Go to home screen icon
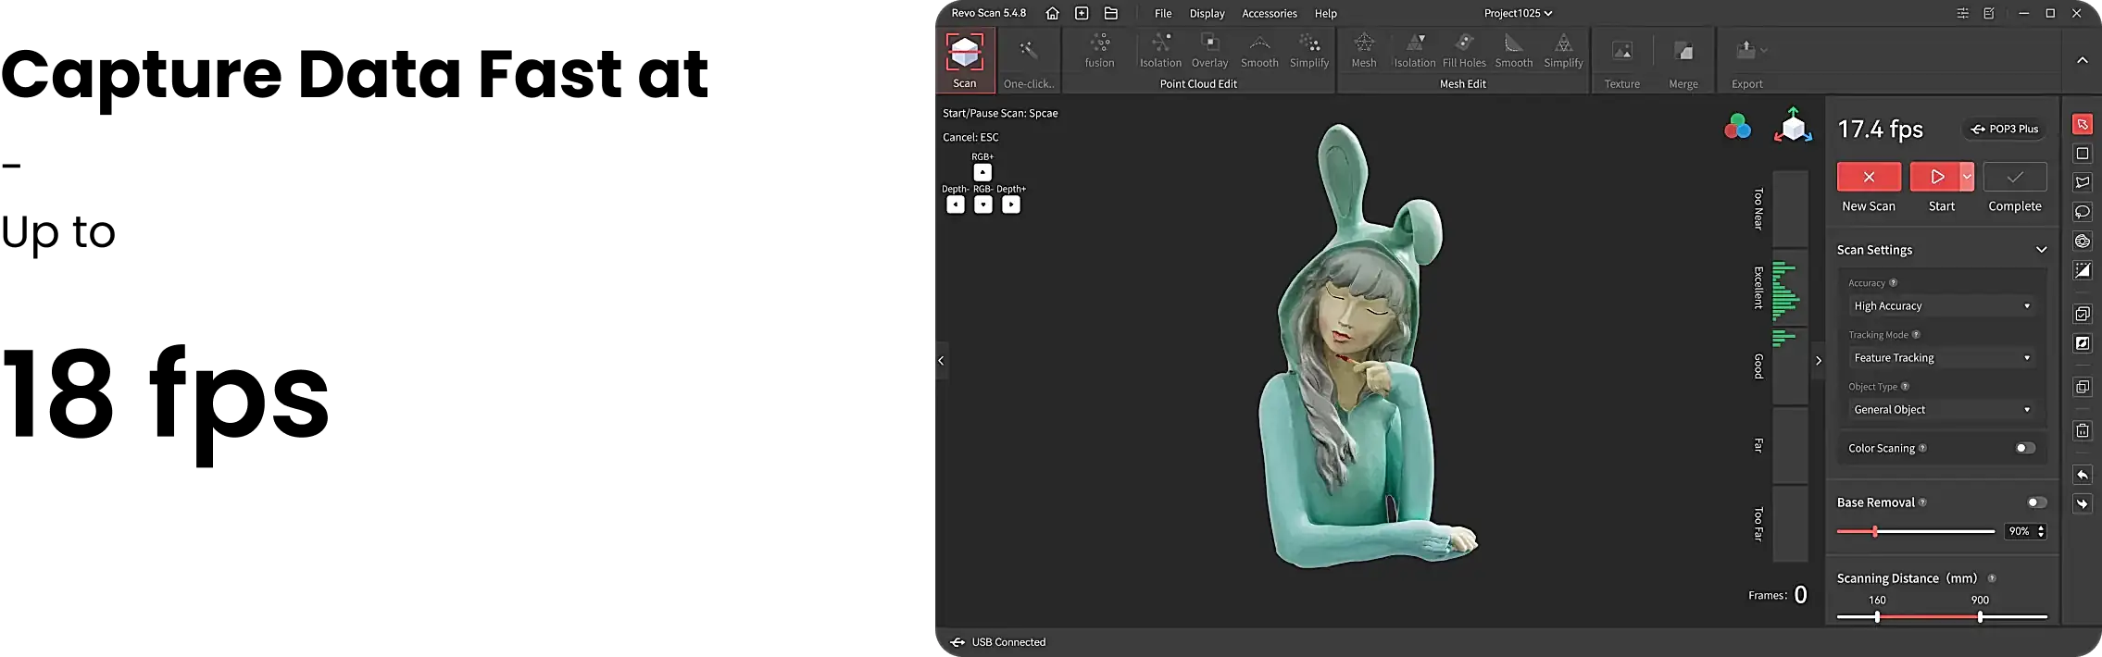Image resolution: width=2102 pixels, height=657 pixels. coord(1052,14)
